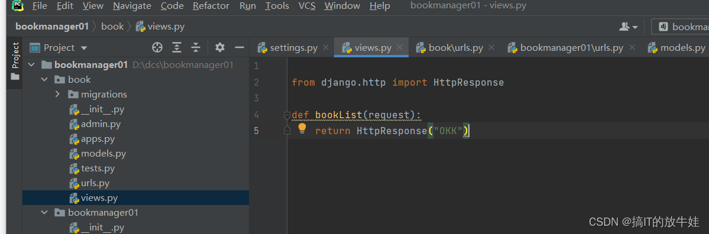Click the PyCharm logo icon

coord(17,6)
